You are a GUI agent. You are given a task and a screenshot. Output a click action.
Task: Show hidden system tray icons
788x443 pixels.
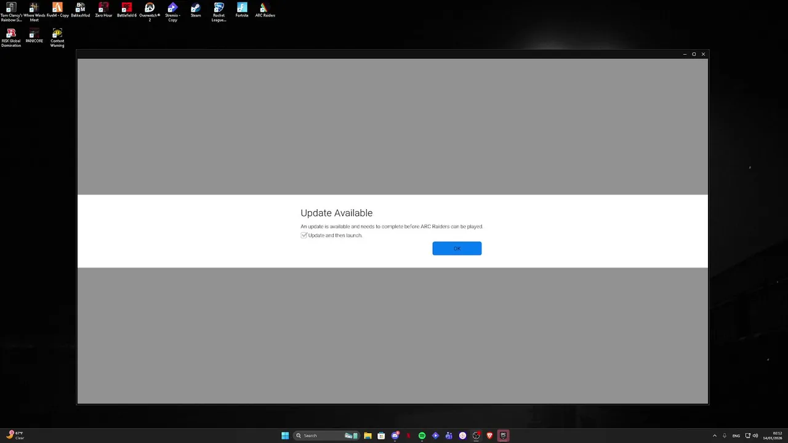[x=714, y=436]
